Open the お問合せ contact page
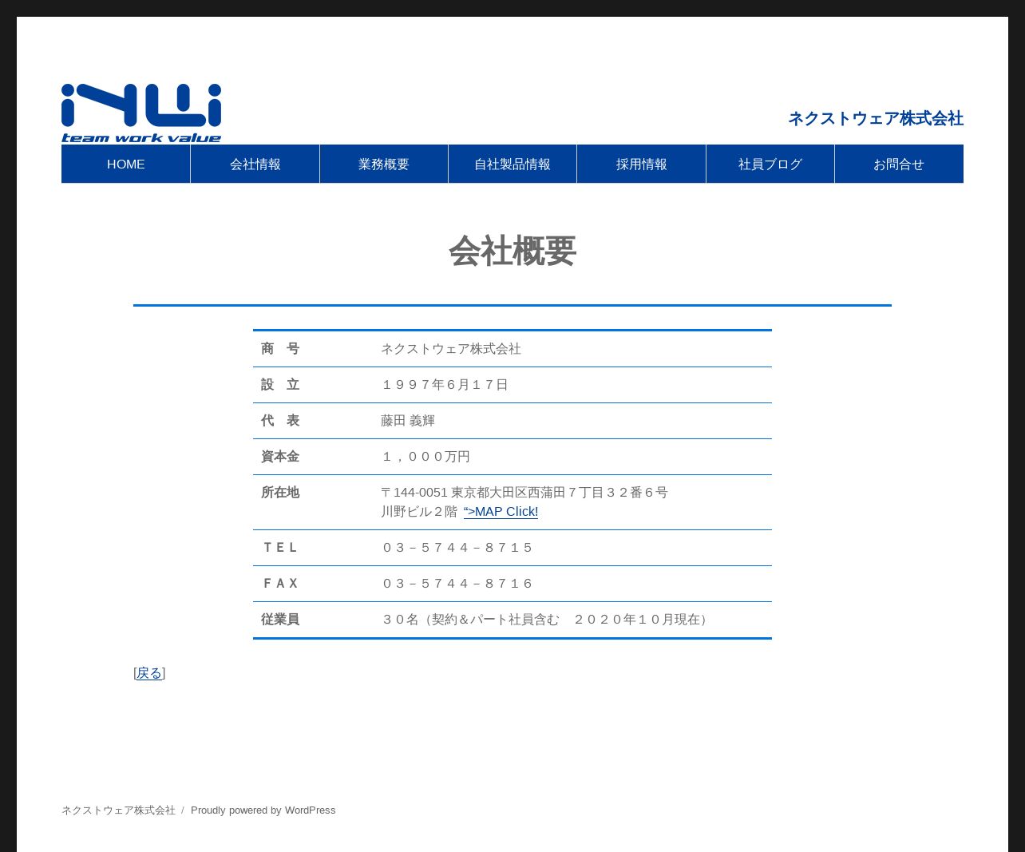 click(x=899, y=164)
